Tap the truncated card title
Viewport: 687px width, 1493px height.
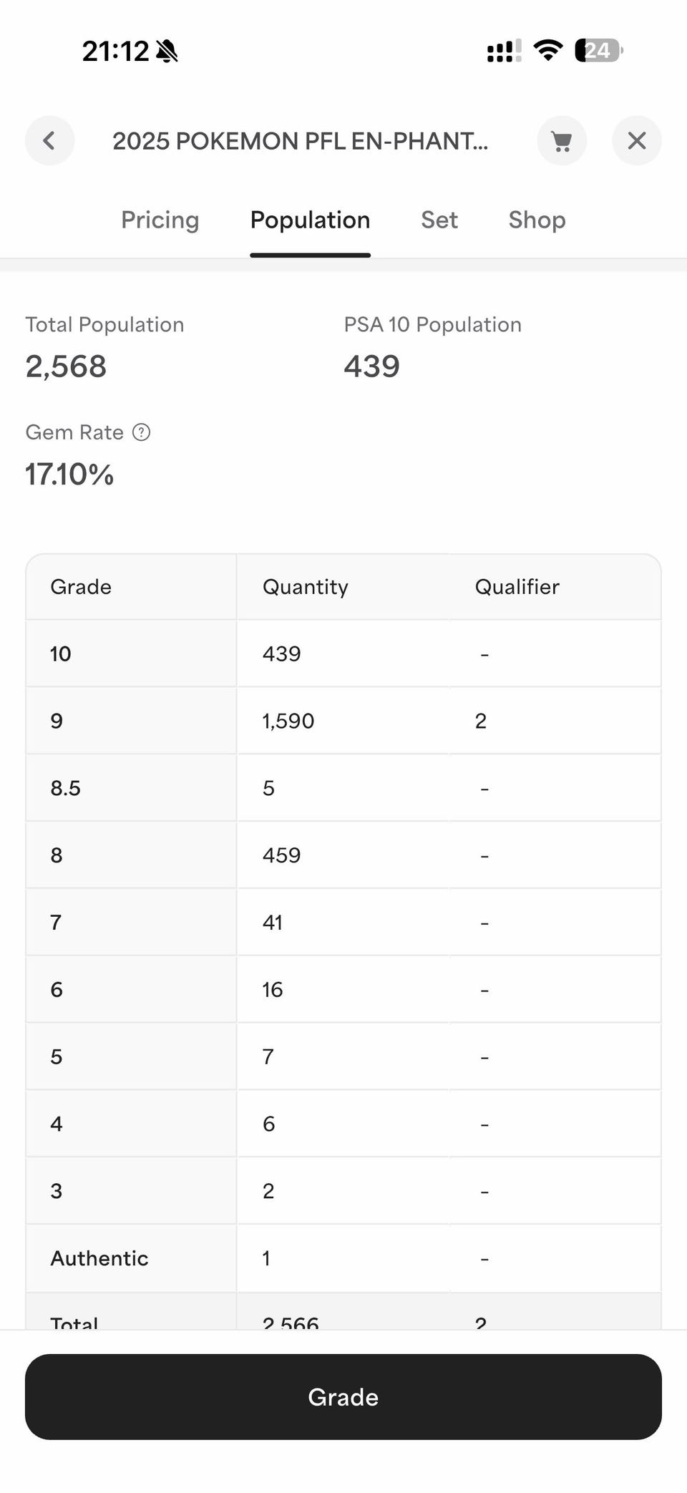300,141
